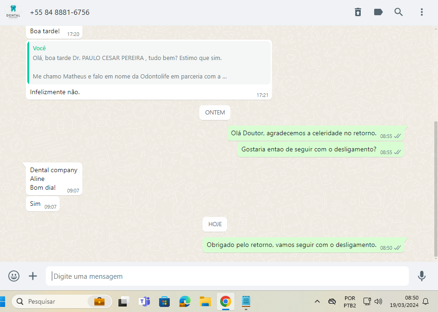This screenshot has height=312, width=438.
Task: Open the clock showing 08:50 19/03/2024
Action: 404,301
